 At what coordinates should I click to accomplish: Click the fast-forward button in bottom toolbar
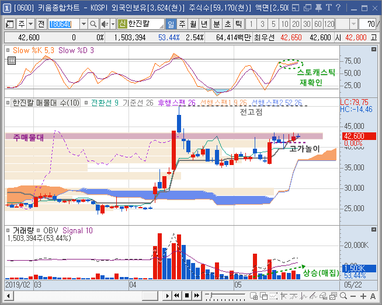click(x=197, y=296)
